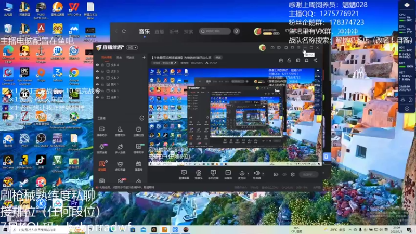Image resolution: width=416 pixels, height=234 pixels.
Task: Click the start streaming button
Action: click(x=308, y=174)
